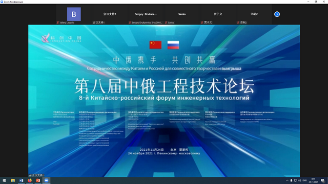The width and height of the screenshot is (328, 184).
Task: Open network status in system tray
Action: pos(295,180)
